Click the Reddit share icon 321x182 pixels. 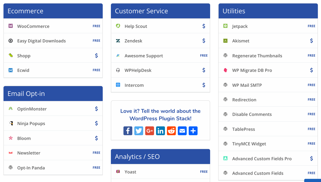(x=171, y=131)
